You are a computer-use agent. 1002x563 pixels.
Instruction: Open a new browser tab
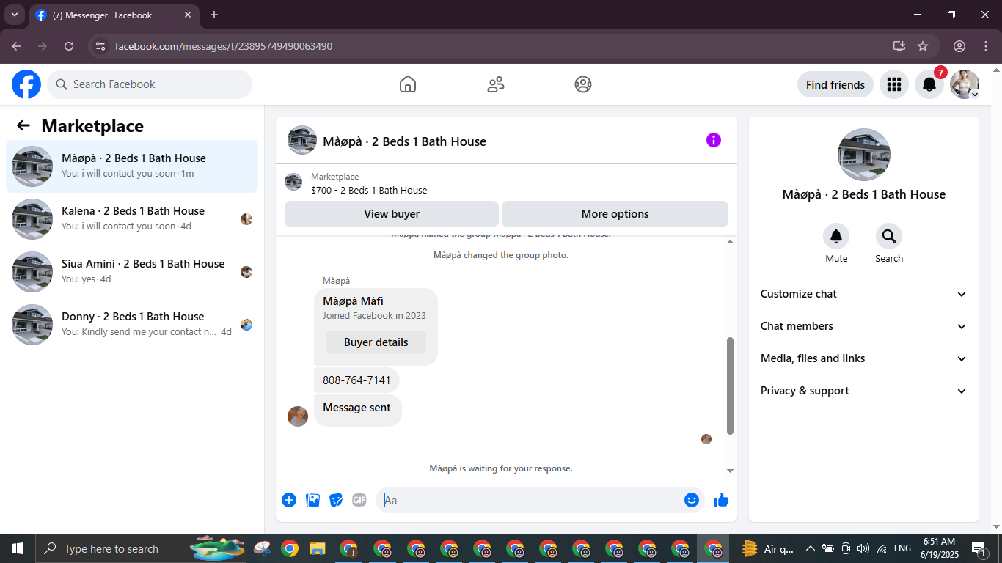[214, 15]
